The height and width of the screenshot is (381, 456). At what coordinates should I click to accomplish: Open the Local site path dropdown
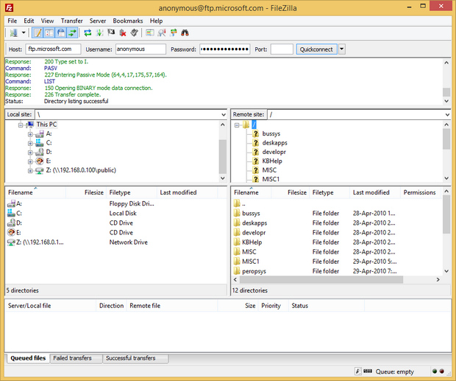[x=223, y=115]
